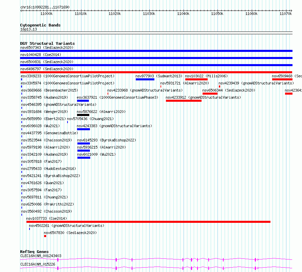This screenshot has width=302, height=272.
Task: Click the Cytogenetic Bands track title
Action: tap(40, 25)
